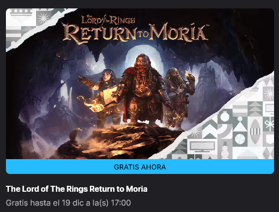Click the round bauble ornament icon

(225, 117)
